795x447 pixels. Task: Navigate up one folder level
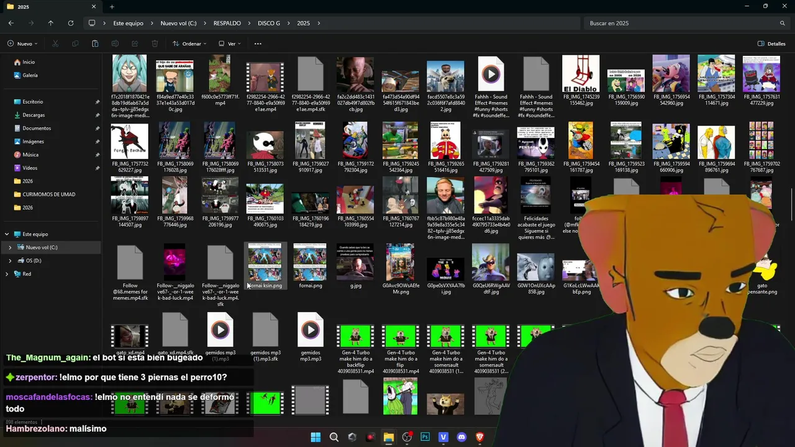click(51, 23)
